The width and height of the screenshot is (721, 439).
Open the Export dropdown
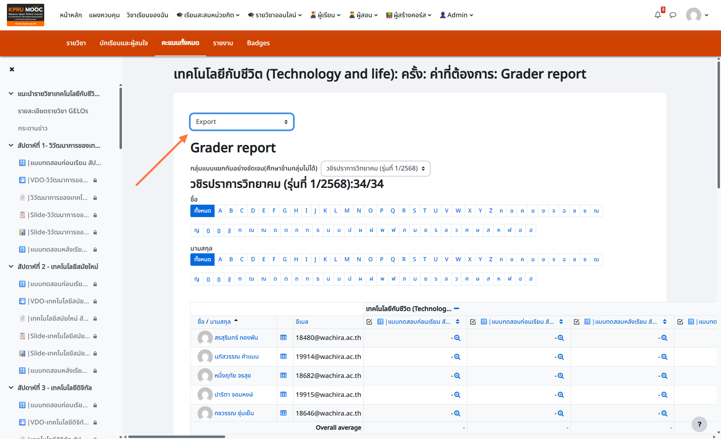(242, 122)
